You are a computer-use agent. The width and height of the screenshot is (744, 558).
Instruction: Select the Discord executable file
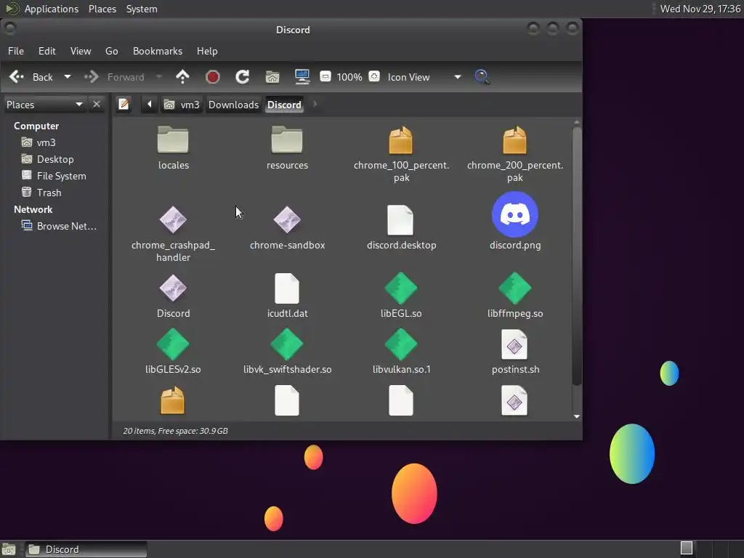pos(173,296)
